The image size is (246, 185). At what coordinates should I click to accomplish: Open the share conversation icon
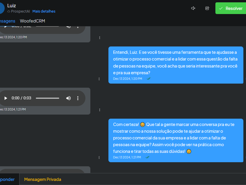click(x=207, y=8)
